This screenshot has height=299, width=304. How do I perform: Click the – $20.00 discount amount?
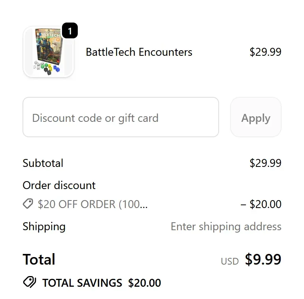tap(261, 204)
